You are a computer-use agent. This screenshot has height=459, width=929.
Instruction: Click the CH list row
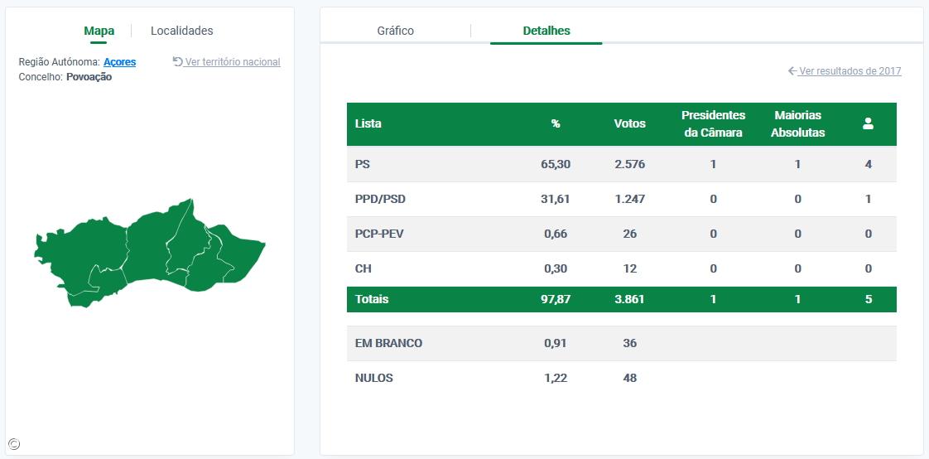[621, 268]
